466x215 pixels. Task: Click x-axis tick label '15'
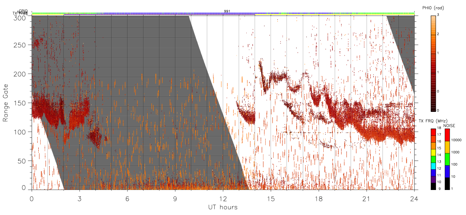pyautogui.click(x=271, y=198)
